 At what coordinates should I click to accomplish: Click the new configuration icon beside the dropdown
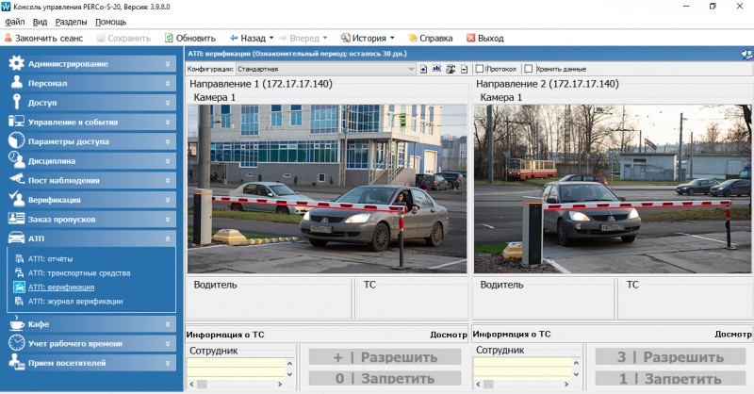click(x=423, y=69)
